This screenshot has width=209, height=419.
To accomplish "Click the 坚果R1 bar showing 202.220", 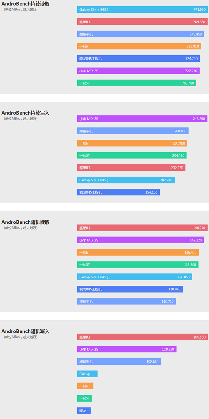I will [x=131, y=168].
